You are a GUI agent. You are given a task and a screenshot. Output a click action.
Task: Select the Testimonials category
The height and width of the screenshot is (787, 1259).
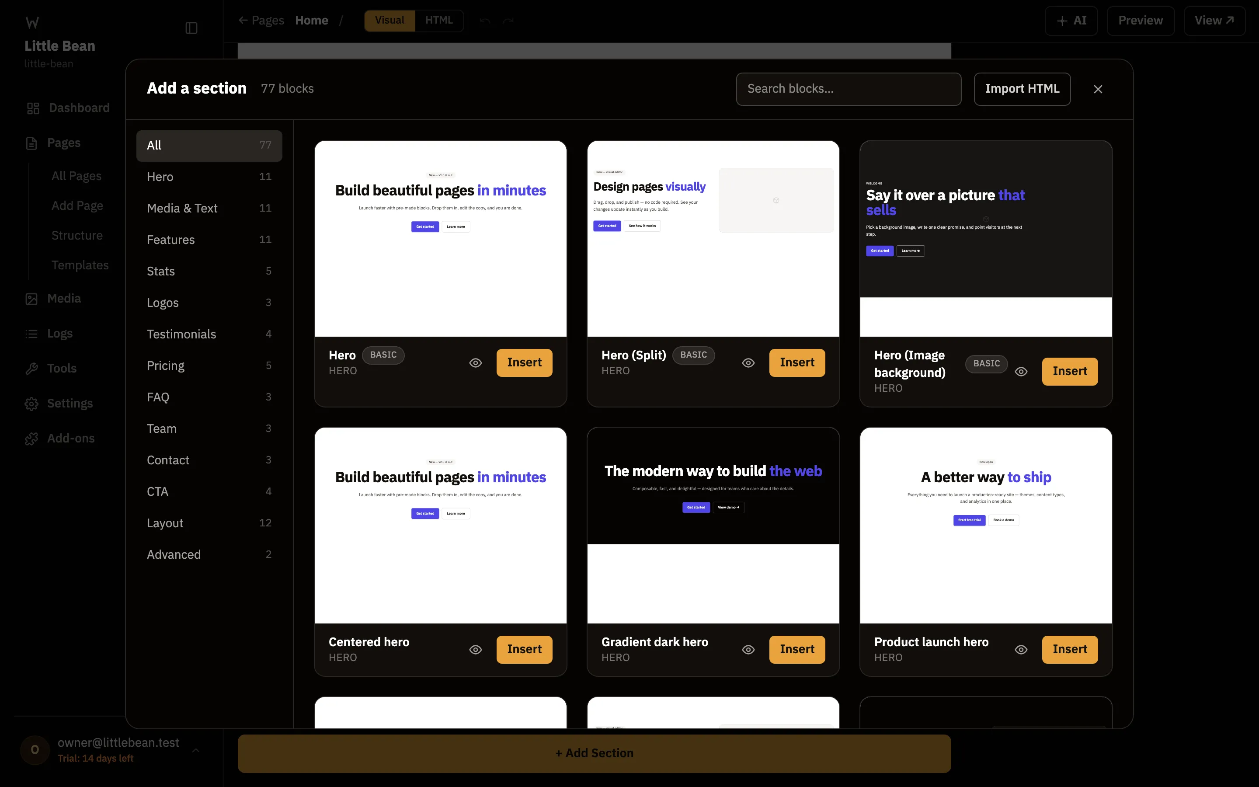pos(209,334)
